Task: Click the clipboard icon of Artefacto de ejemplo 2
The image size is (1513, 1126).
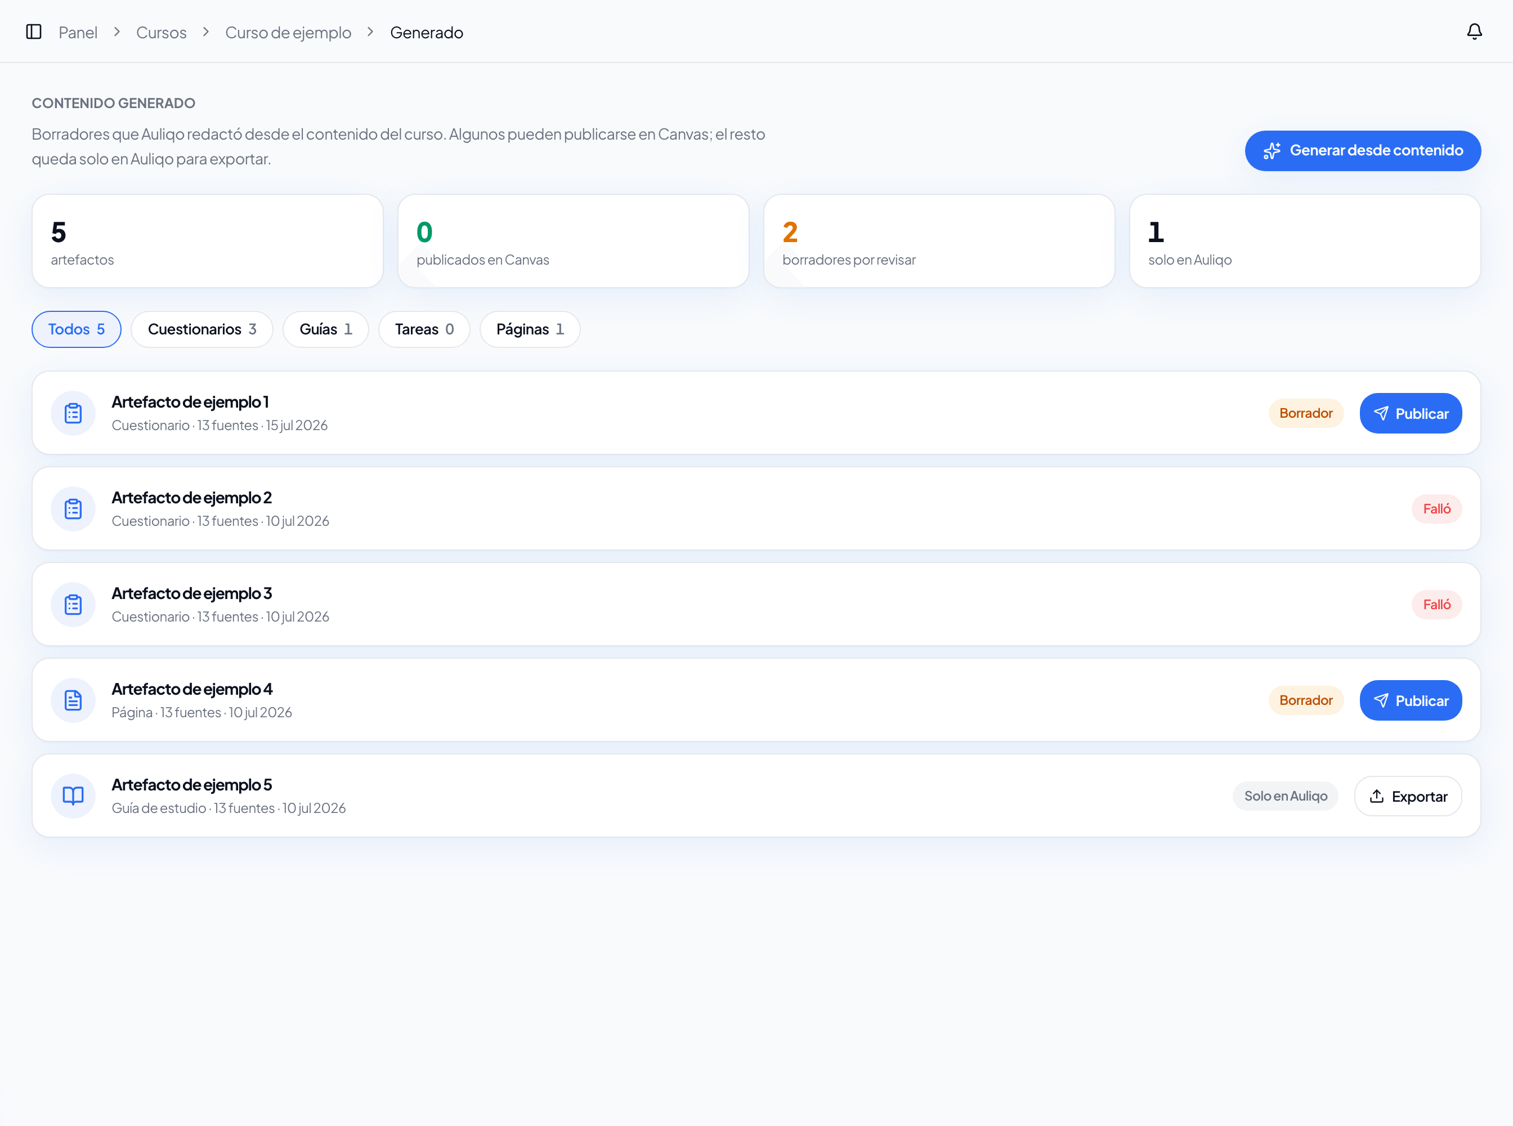Action: 73,508
